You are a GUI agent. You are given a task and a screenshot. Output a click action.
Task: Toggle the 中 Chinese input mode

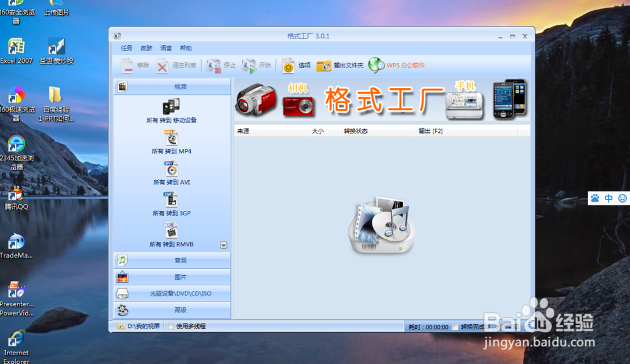609,198
